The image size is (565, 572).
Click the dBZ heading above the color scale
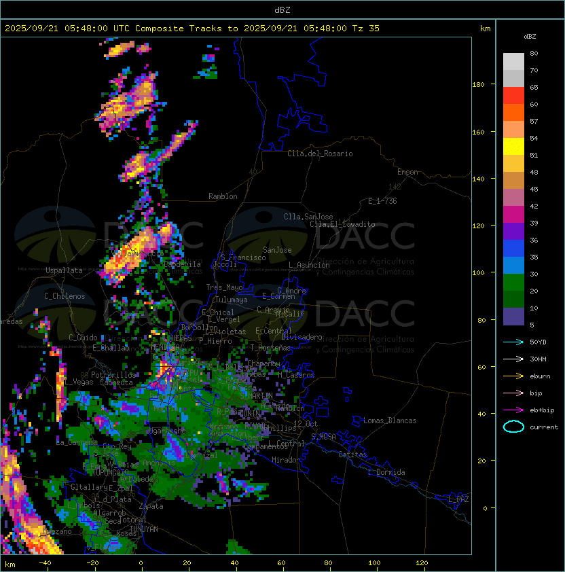coord(530,37)
